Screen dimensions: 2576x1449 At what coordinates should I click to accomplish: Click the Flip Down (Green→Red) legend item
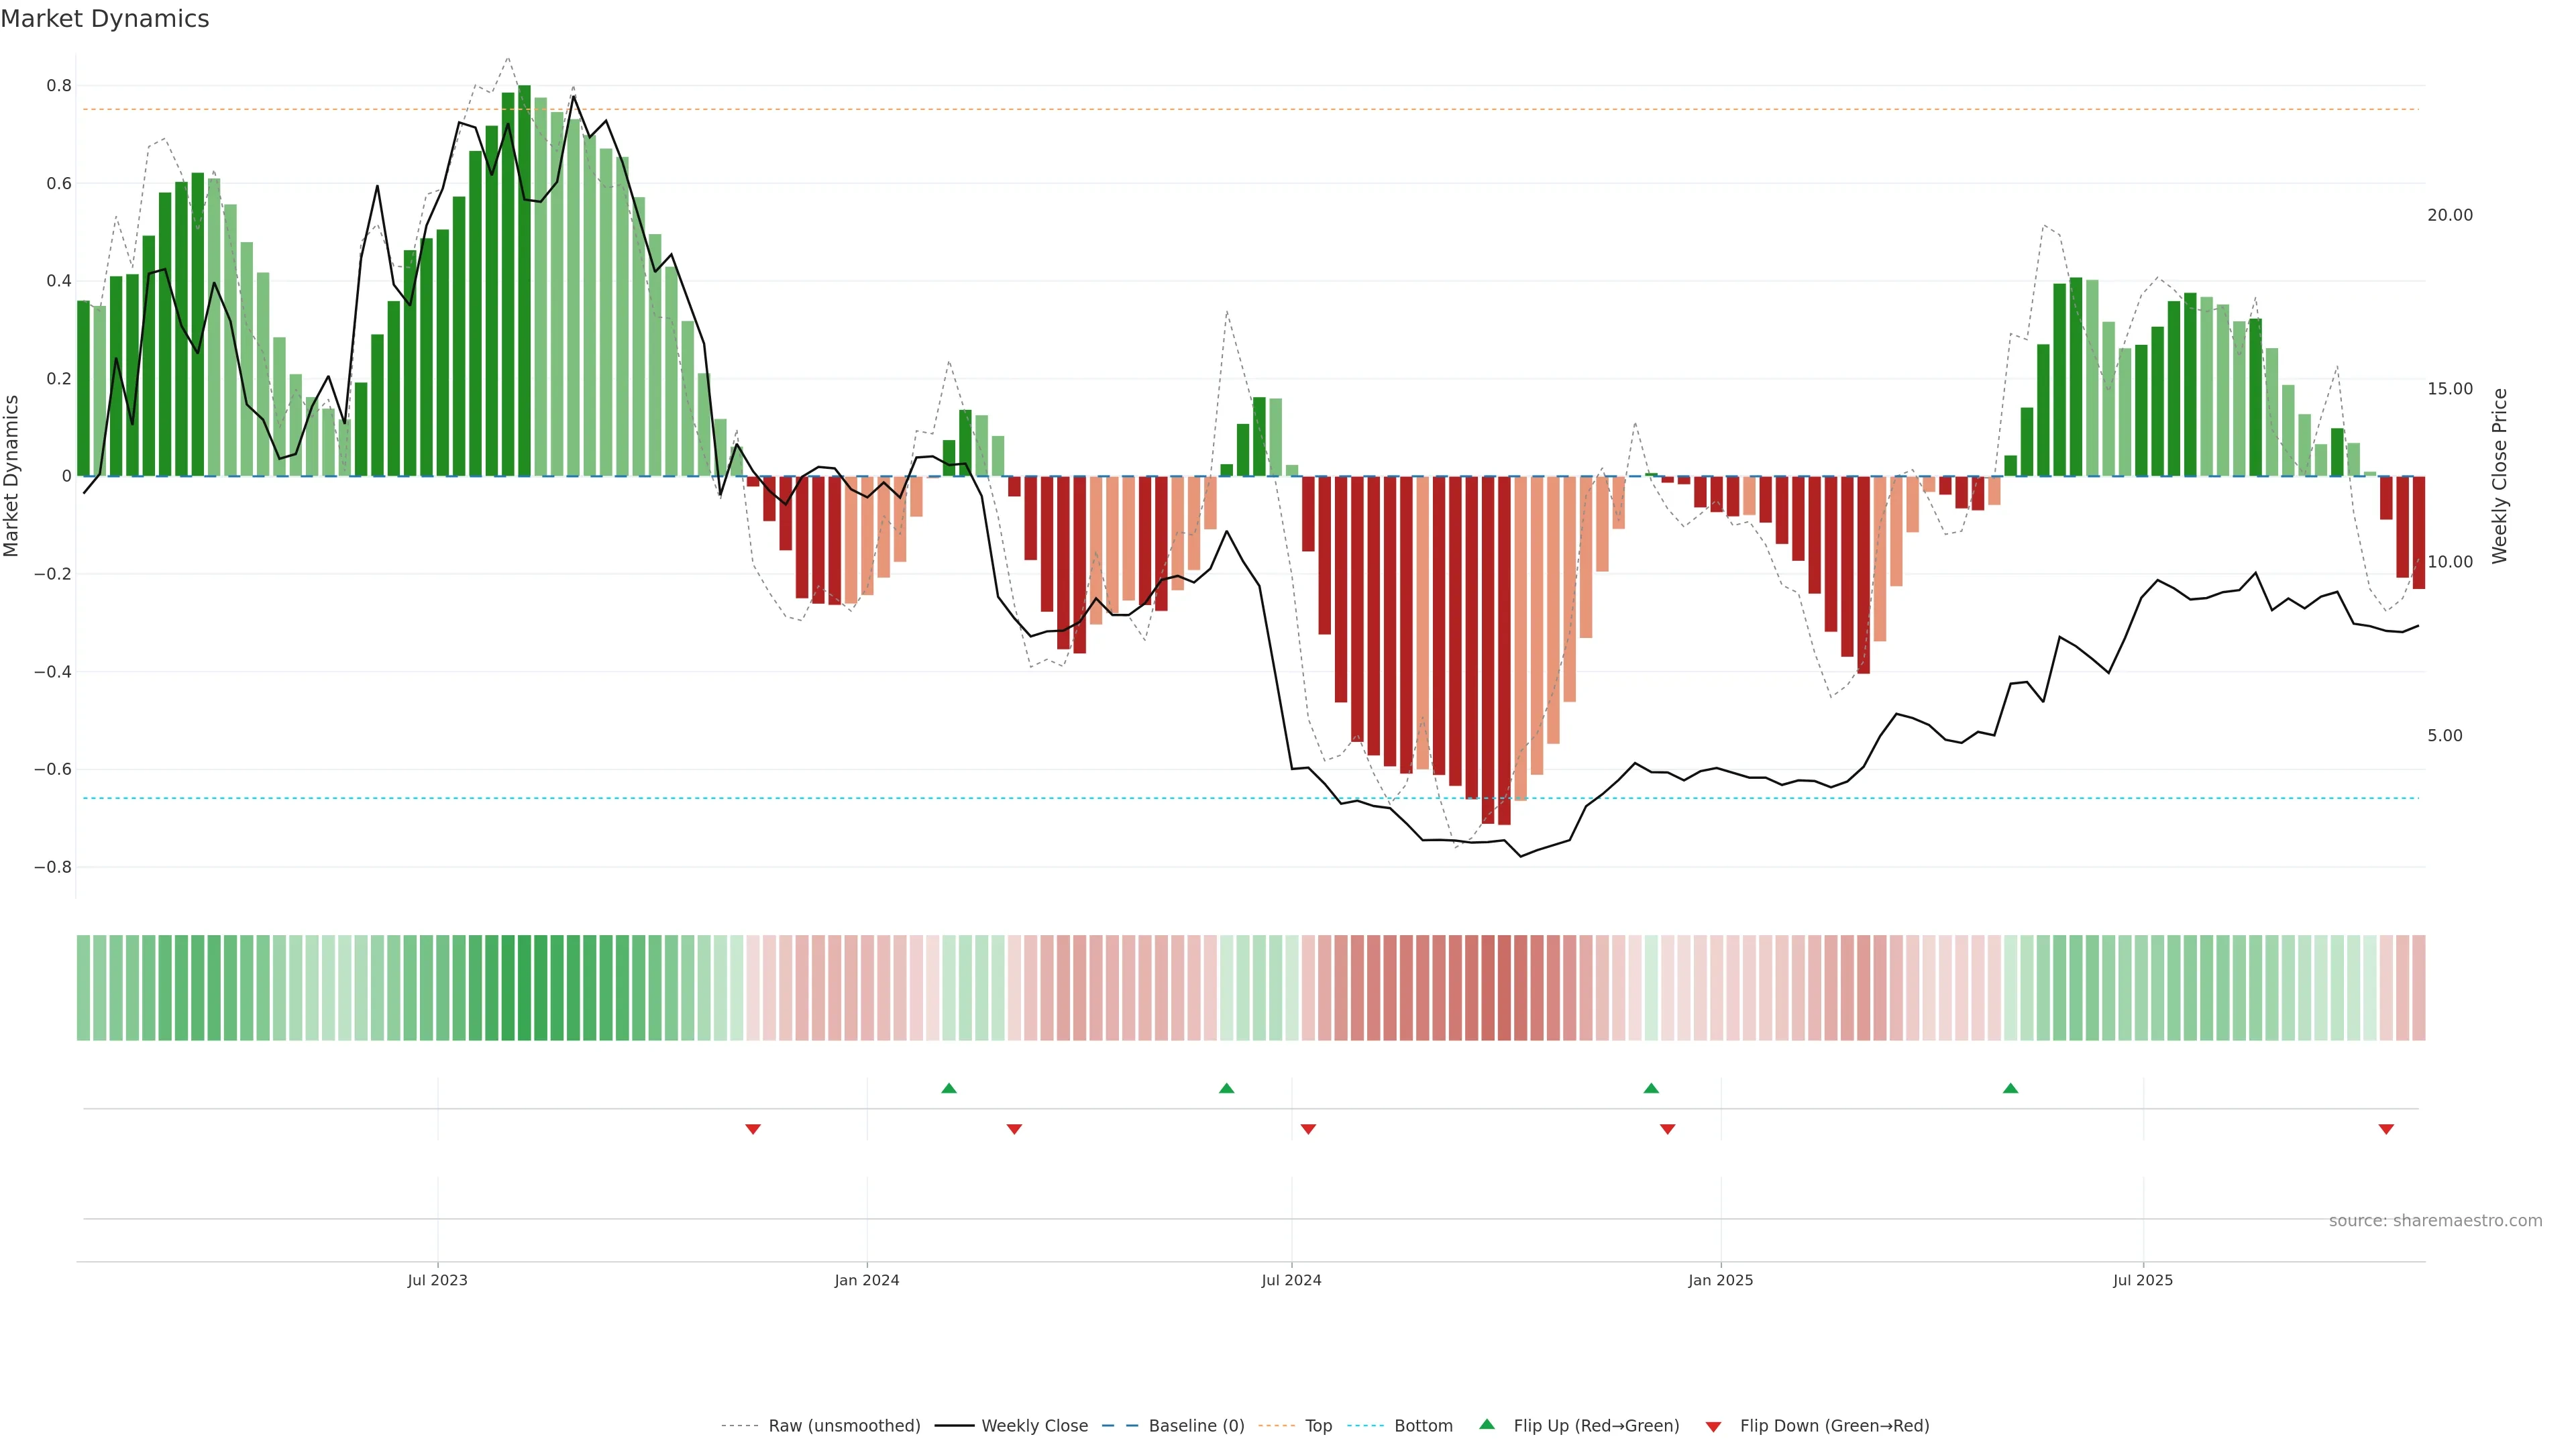1834,1426
